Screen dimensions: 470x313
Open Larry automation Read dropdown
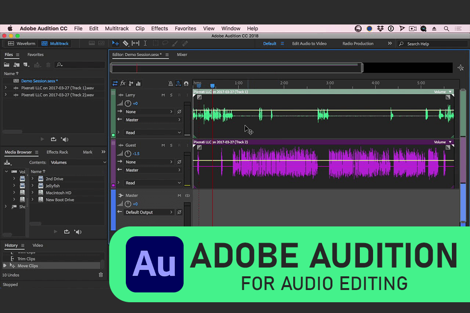point(153,133)
